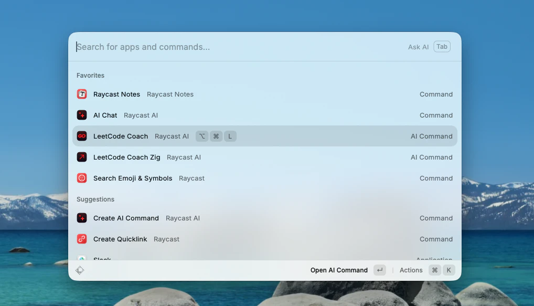Click the Raycast logo in bottom bar
Viewport: 534px width, 306px height.
tap(80, 270)
